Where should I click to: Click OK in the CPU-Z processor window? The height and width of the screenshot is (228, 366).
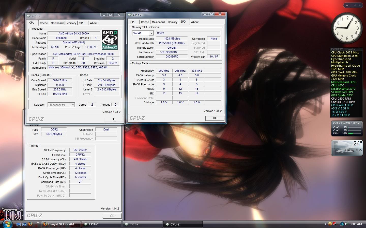(x=114, y=119)
